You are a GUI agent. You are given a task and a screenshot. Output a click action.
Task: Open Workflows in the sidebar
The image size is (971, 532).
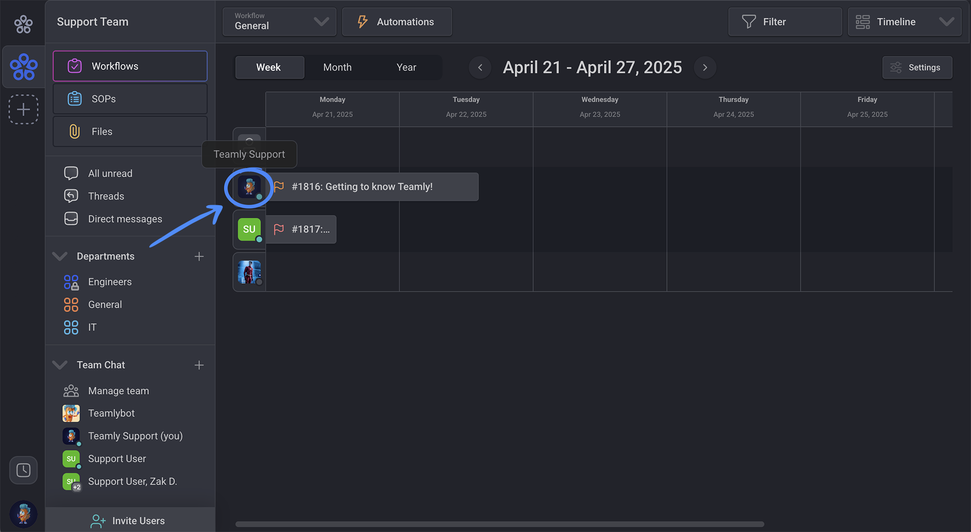(x=130, y=66)
